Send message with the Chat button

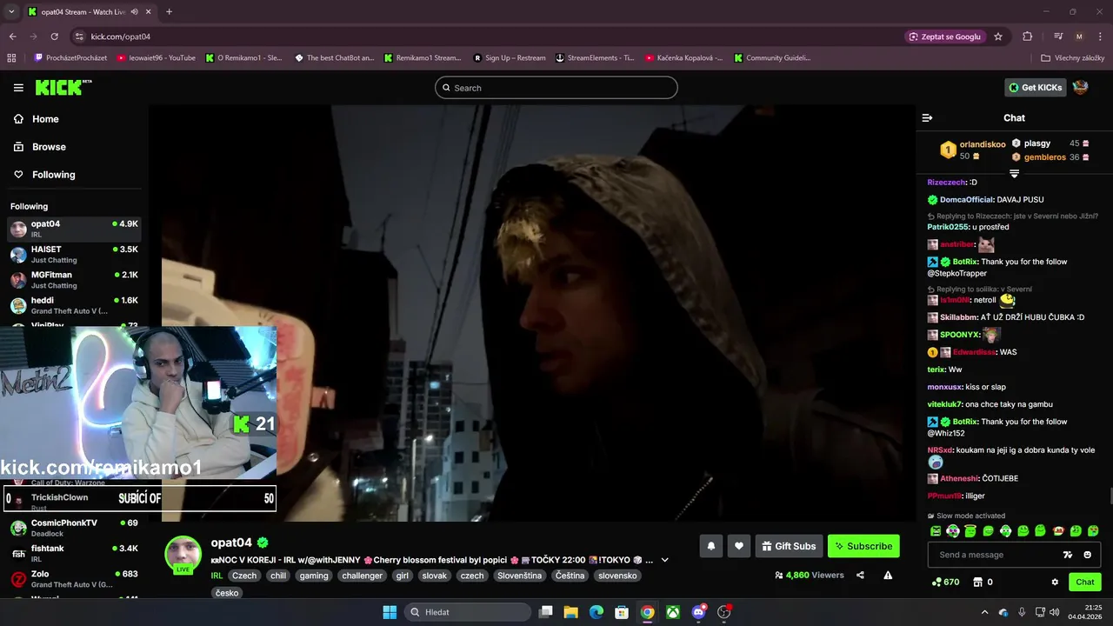(x=1085, y=582)
